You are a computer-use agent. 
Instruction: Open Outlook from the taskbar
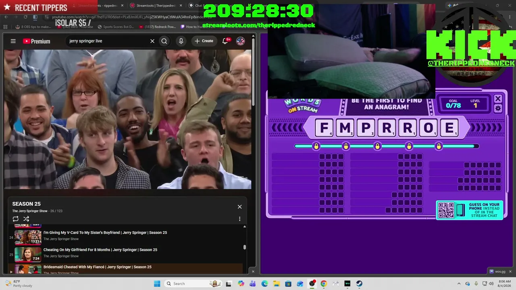tap(300, 284)
